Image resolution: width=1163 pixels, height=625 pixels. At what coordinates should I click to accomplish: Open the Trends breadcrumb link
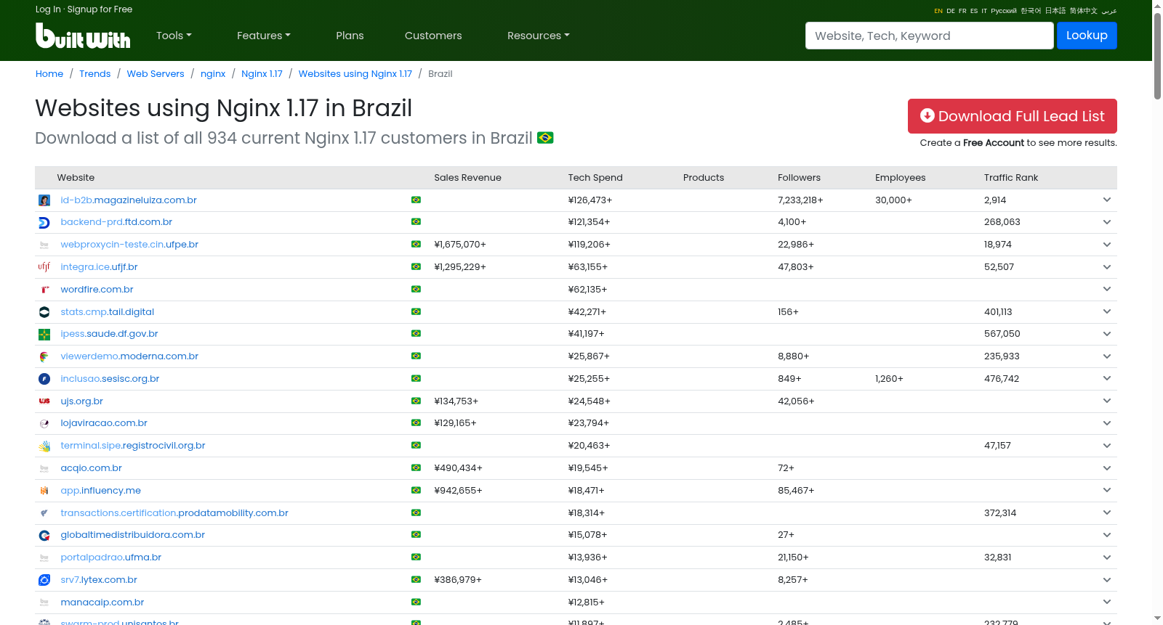click(95, 74)
